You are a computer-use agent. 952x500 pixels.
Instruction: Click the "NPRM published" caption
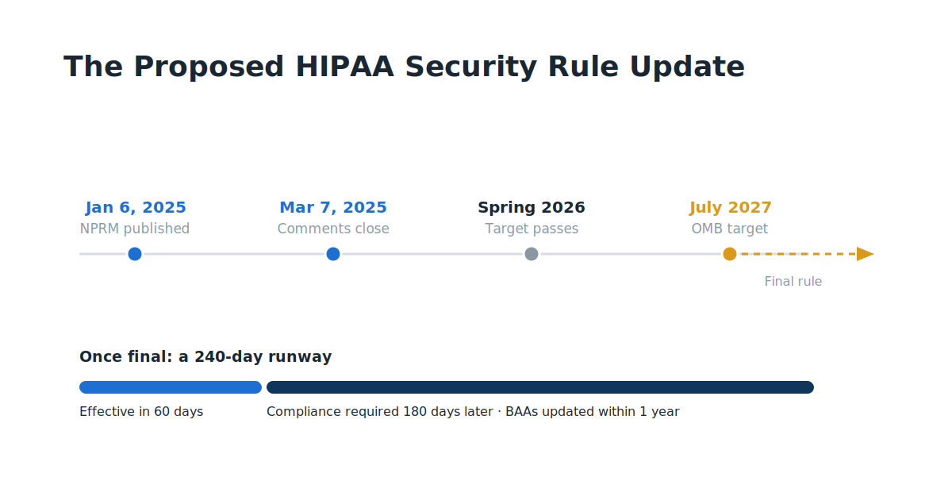(x=135, y=229)
